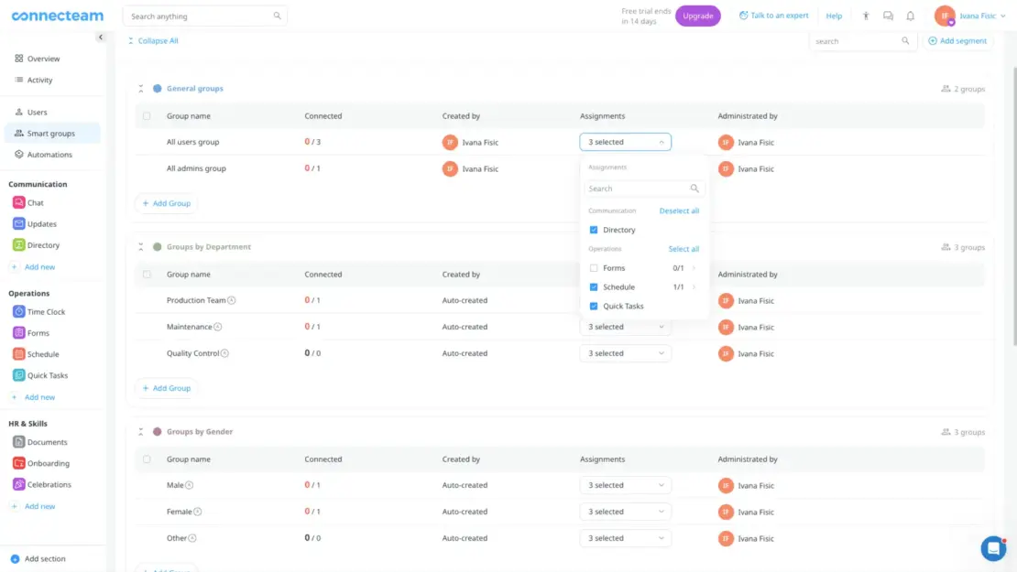Open the Help link
Image resolution: width=1017 pixels, height=572 pixels.
(834, 16)
